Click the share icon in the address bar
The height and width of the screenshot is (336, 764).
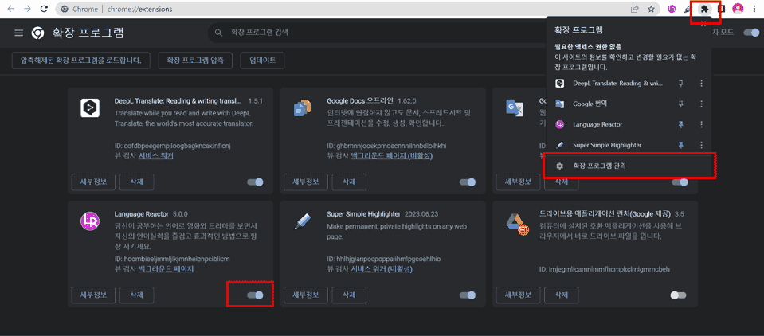pos(635,9)
